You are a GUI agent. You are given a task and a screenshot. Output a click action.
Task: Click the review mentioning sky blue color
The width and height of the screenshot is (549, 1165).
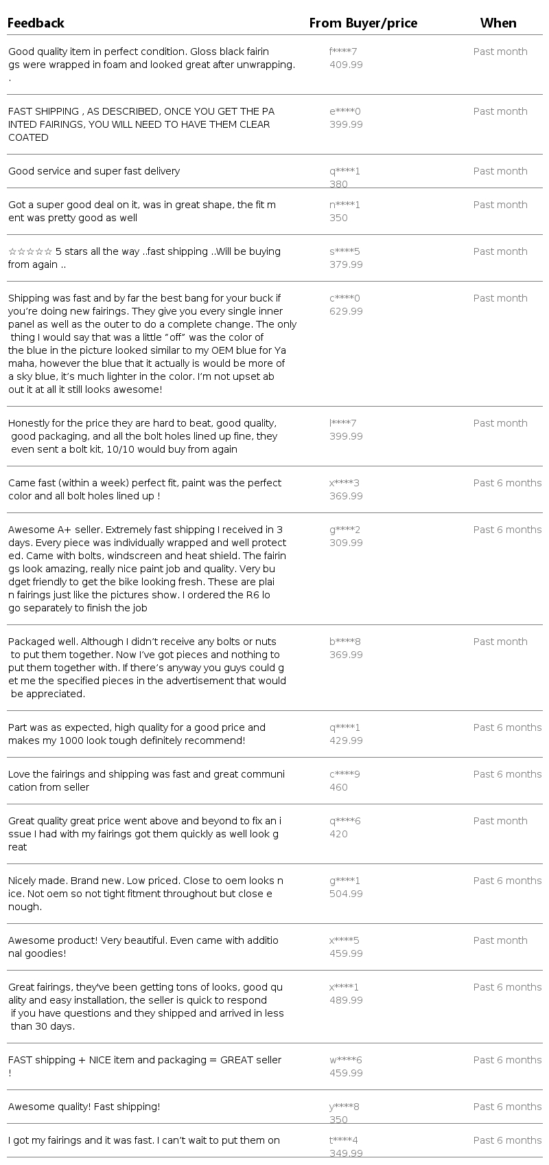152,343
